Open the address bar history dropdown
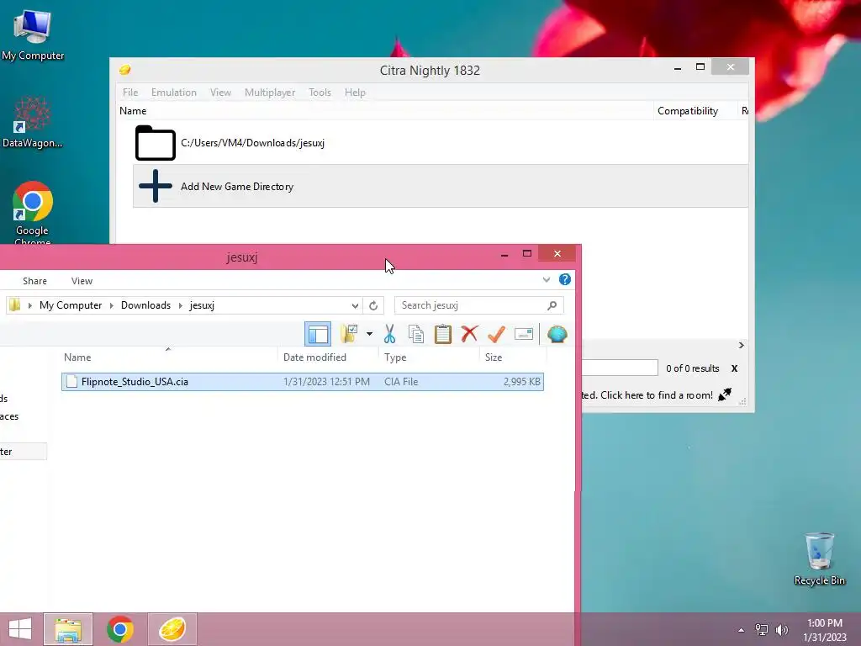Screen dimensions: 861x646 click(356, 305)
